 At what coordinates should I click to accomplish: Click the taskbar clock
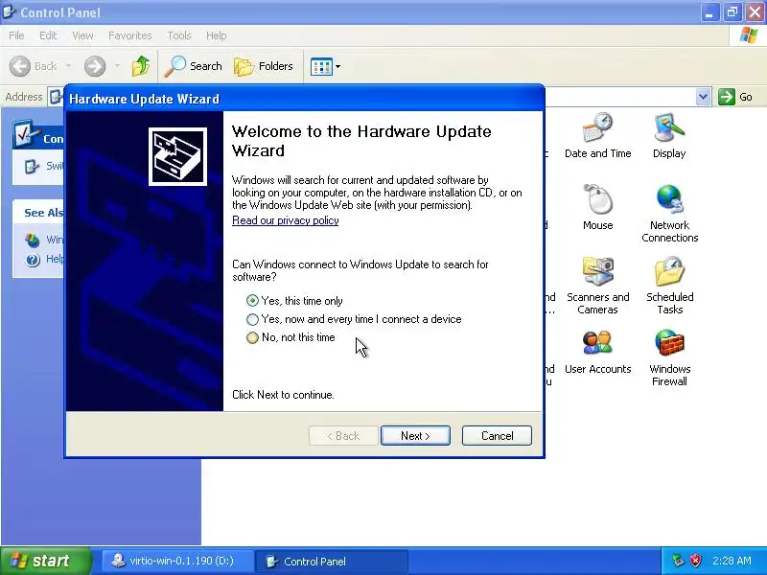732,561
